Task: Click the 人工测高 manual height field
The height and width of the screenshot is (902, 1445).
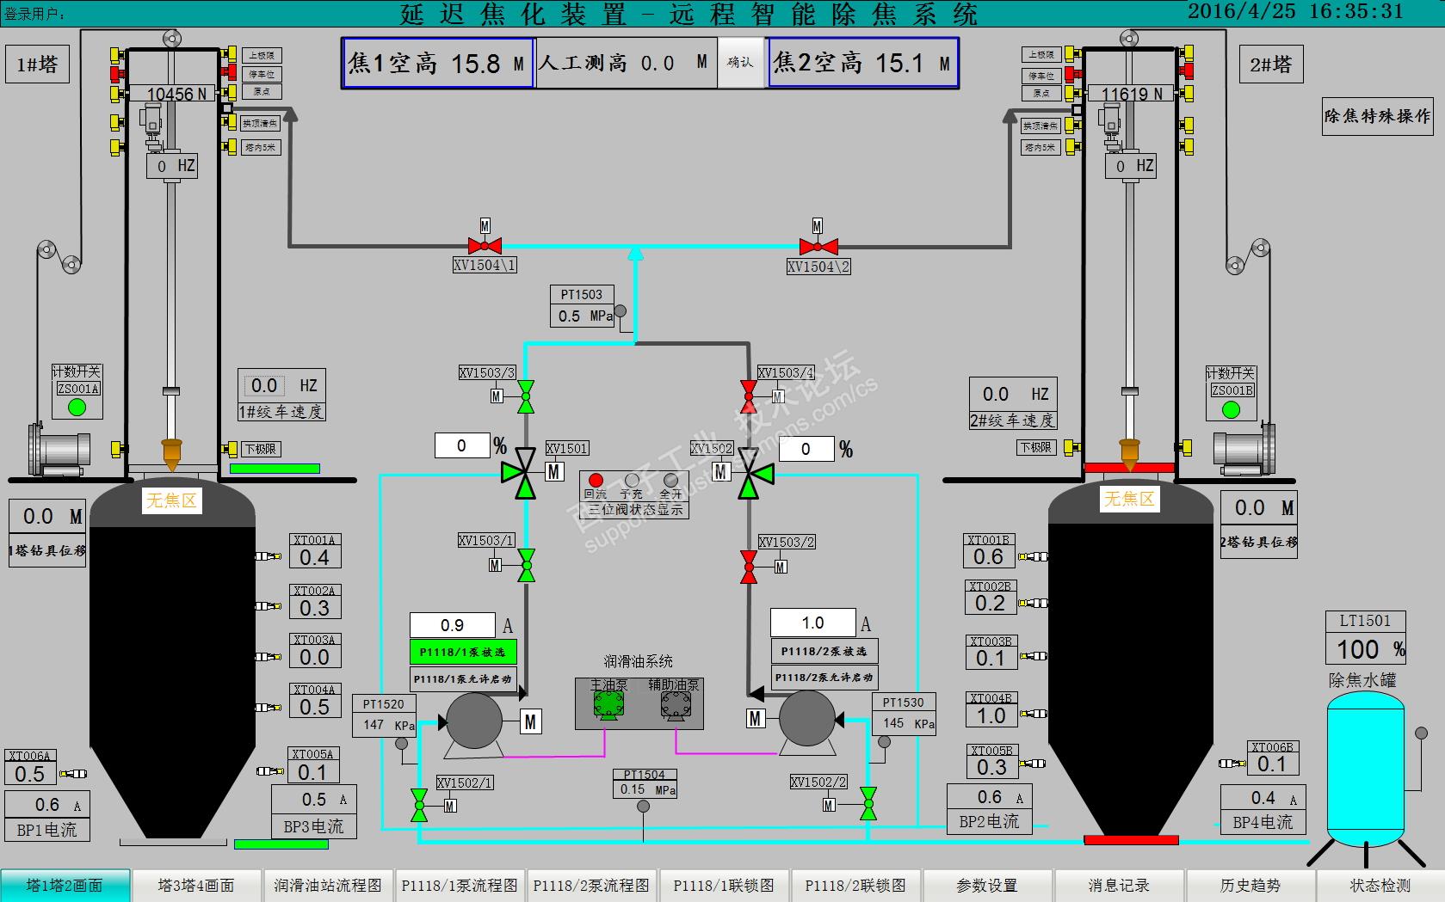Action: coord(627,63)
